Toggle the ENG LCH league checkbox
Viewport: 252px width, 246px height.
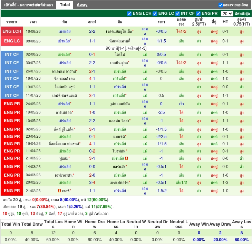129,13
